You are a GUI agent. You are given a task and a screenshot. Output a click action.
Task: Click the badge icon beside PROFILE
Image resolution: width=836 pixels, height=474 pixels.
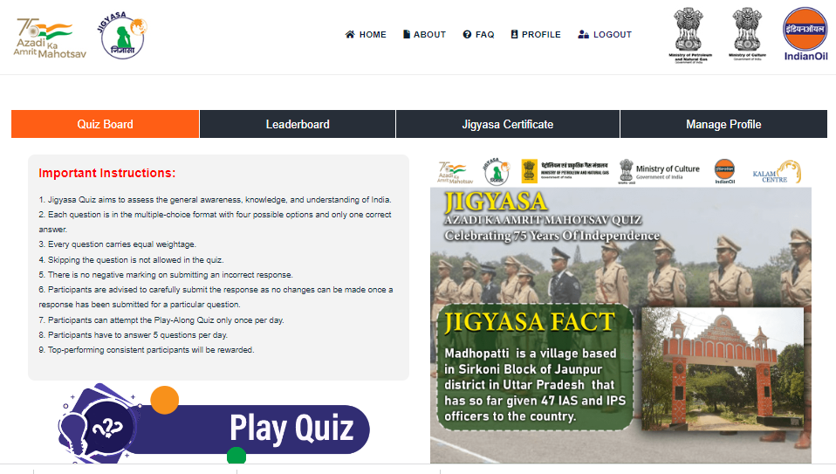pos(514,34)
